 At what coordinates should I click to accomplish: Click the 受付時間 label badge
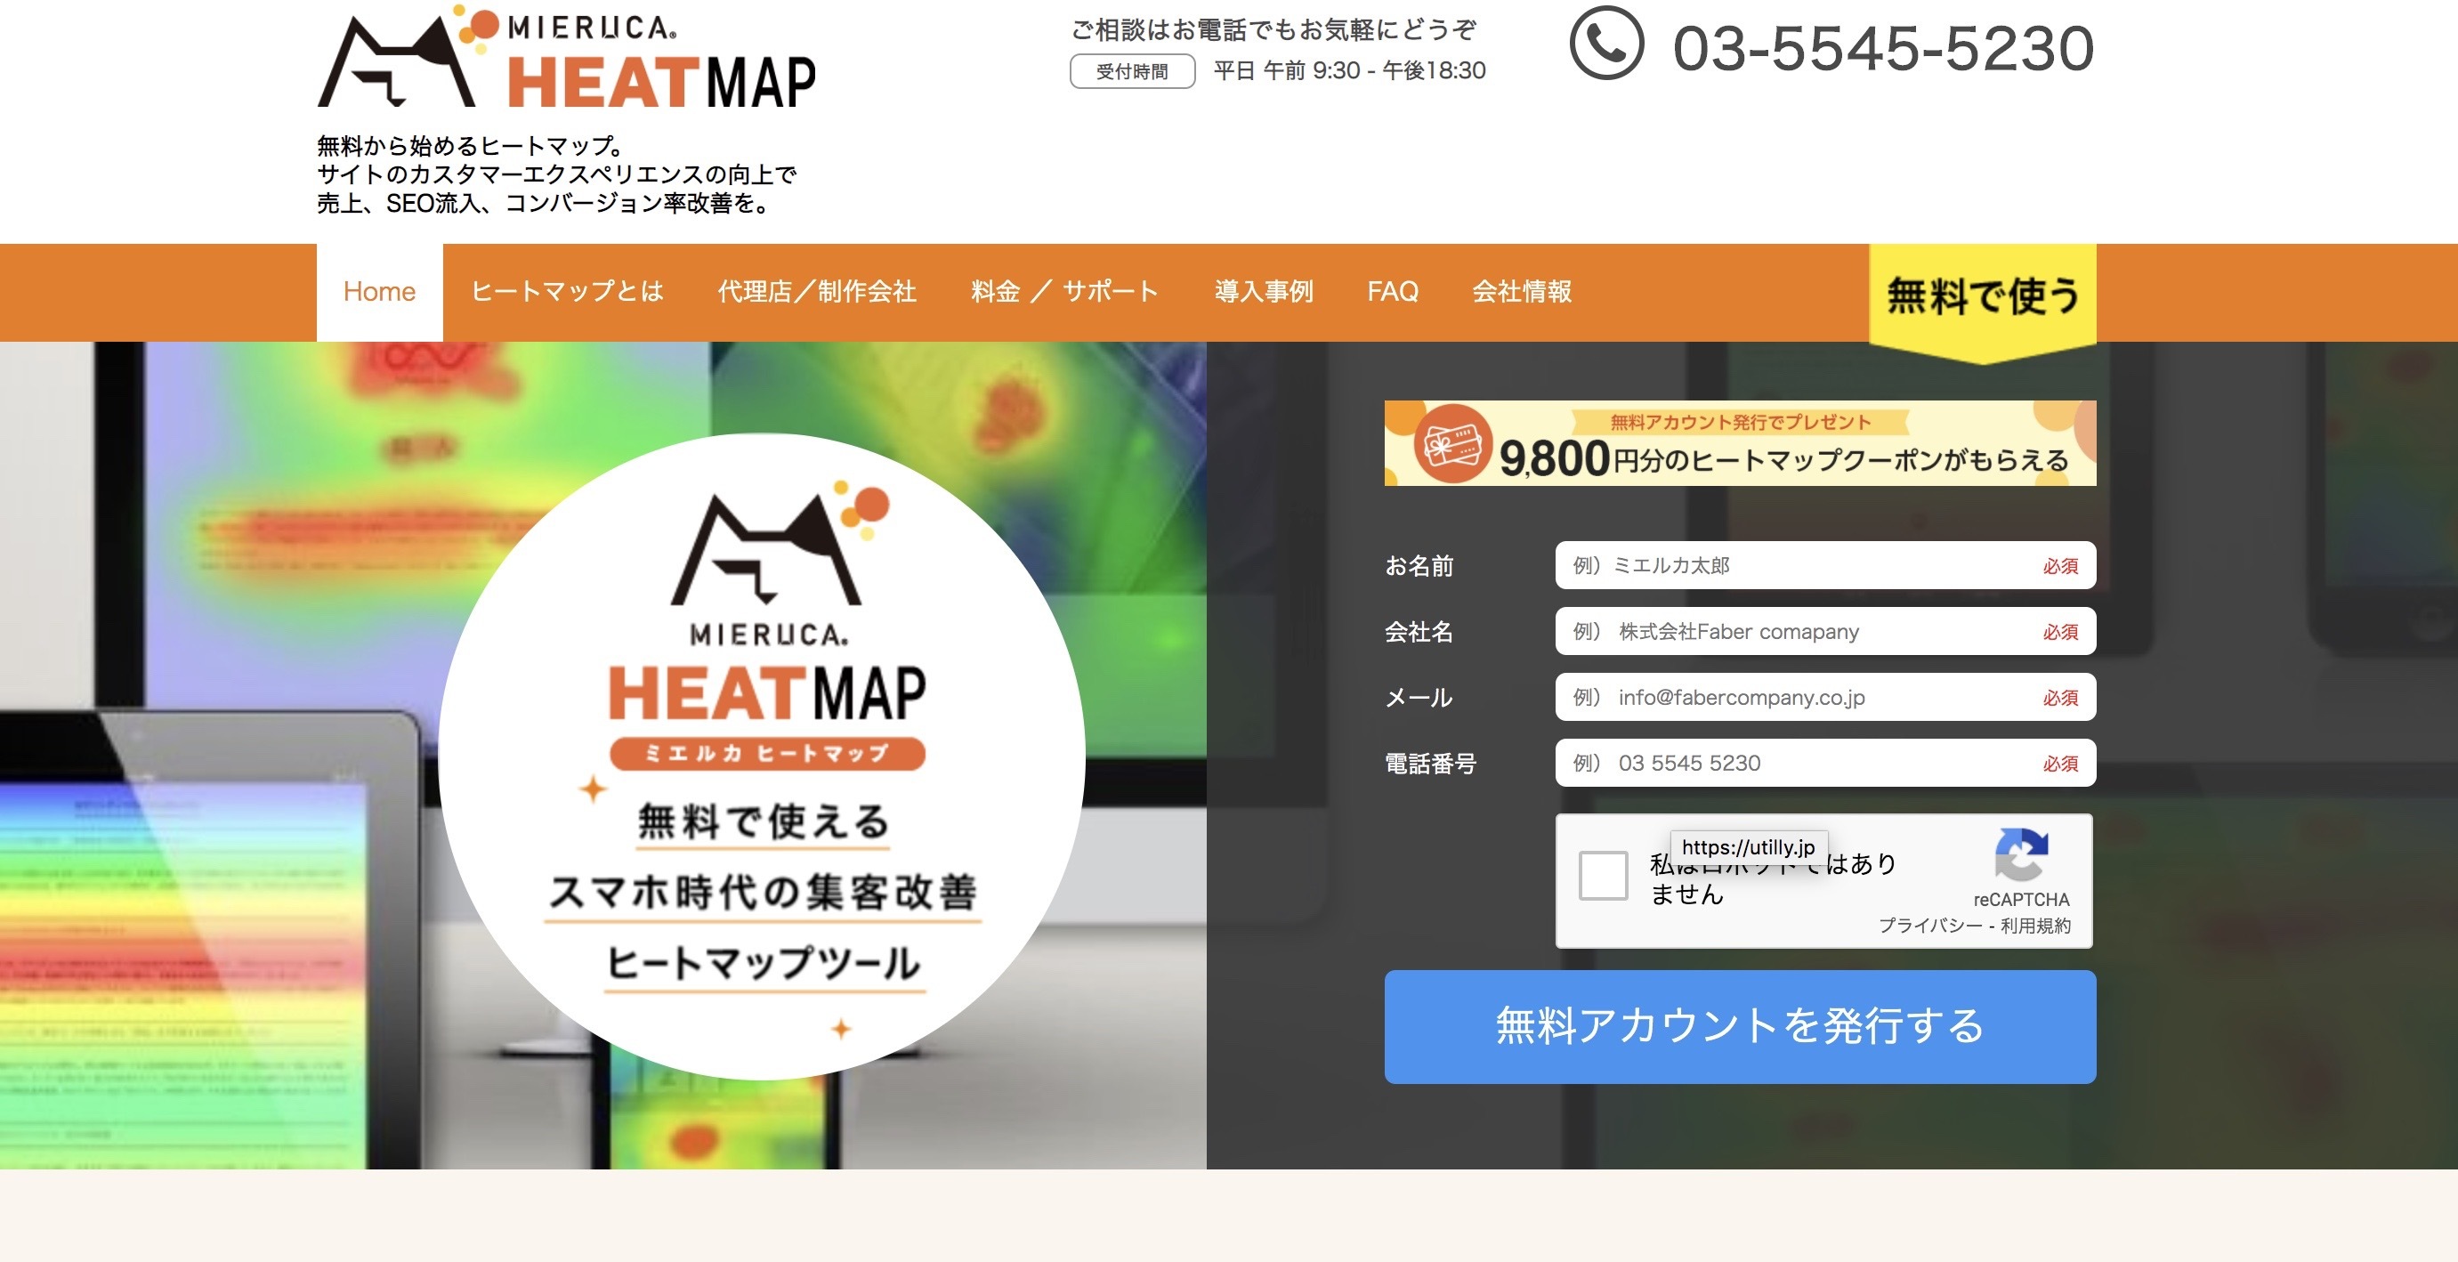tap(1133, 71)
